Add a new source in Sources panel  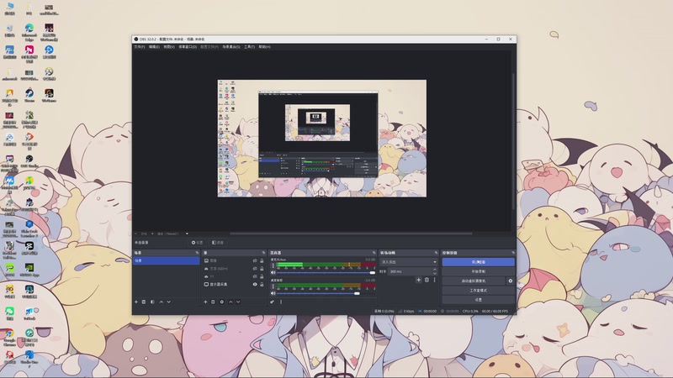205,302
